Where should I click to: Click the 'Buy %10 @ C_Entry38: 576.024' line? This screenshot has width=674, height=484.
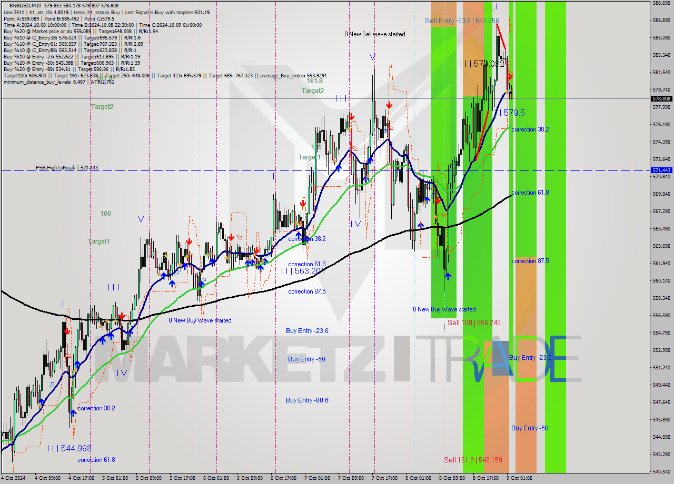(72, 37)
